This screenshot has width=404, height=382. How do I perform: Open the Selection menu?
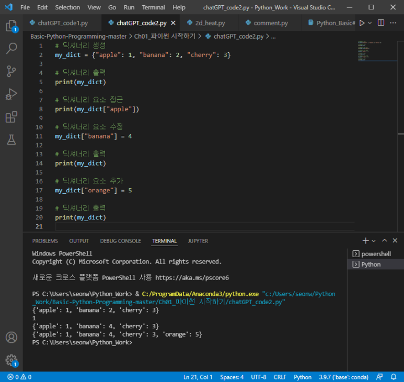67,7
